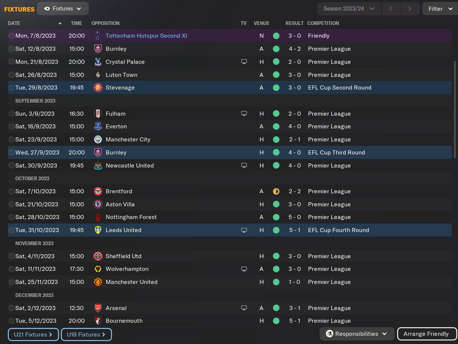
Task: Toggle the checkmark beside Sat, 12/8/2023 Burnley fixture
Action: tap(11, 49)
